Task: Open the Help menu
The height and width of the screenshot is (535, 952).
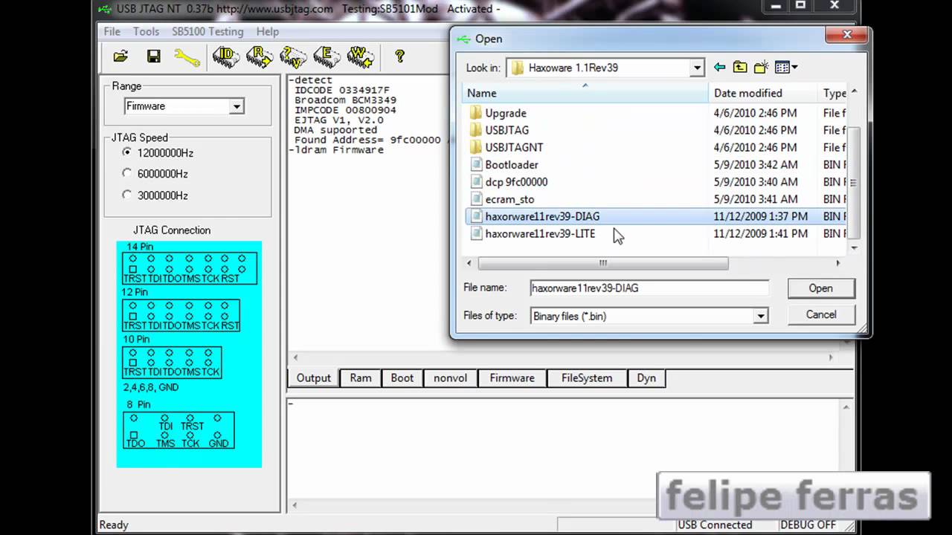Action: click(268, 31)
